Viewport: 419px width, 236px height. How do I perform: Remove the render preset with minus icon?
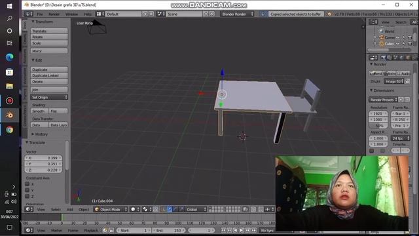pyautogui.click(x=407, y=100)
